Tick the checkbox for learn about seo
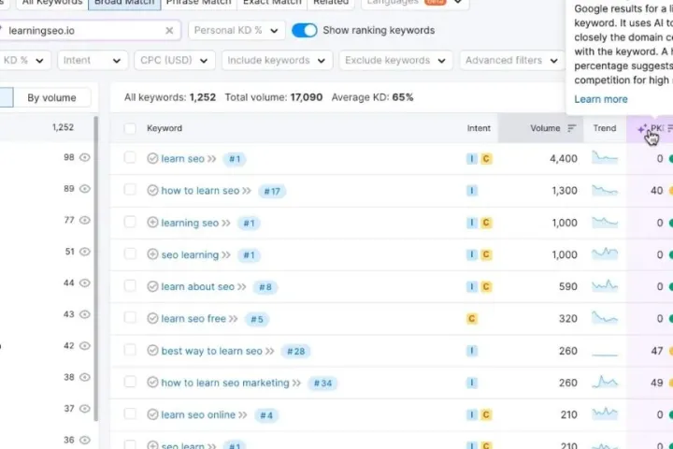 click(130, 286)
